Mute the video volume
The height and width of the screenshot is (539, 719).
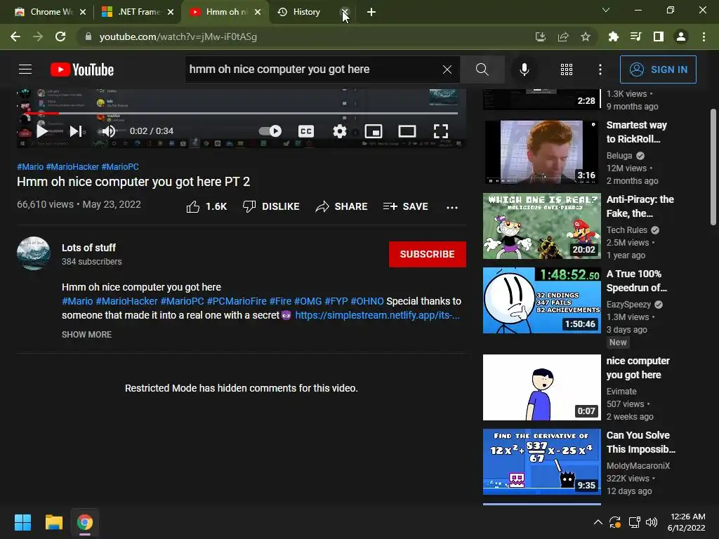click(x=109, y=131)
